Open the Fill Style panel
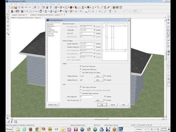The height and width of the screenshot is (132, 176). point(51,34)
